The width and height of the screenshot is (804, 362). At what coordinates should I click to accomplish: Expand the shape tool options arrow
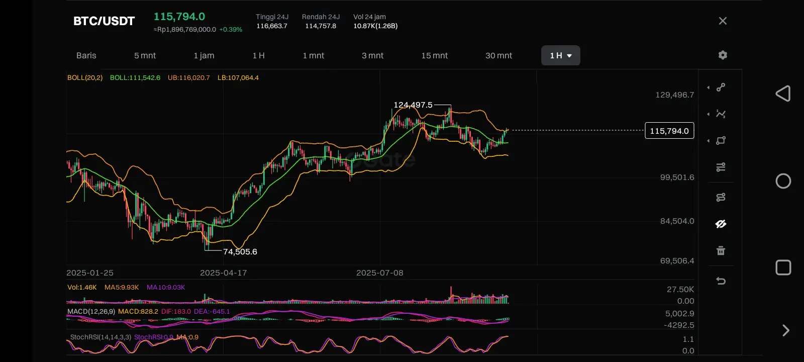click(x=709, y=141)
